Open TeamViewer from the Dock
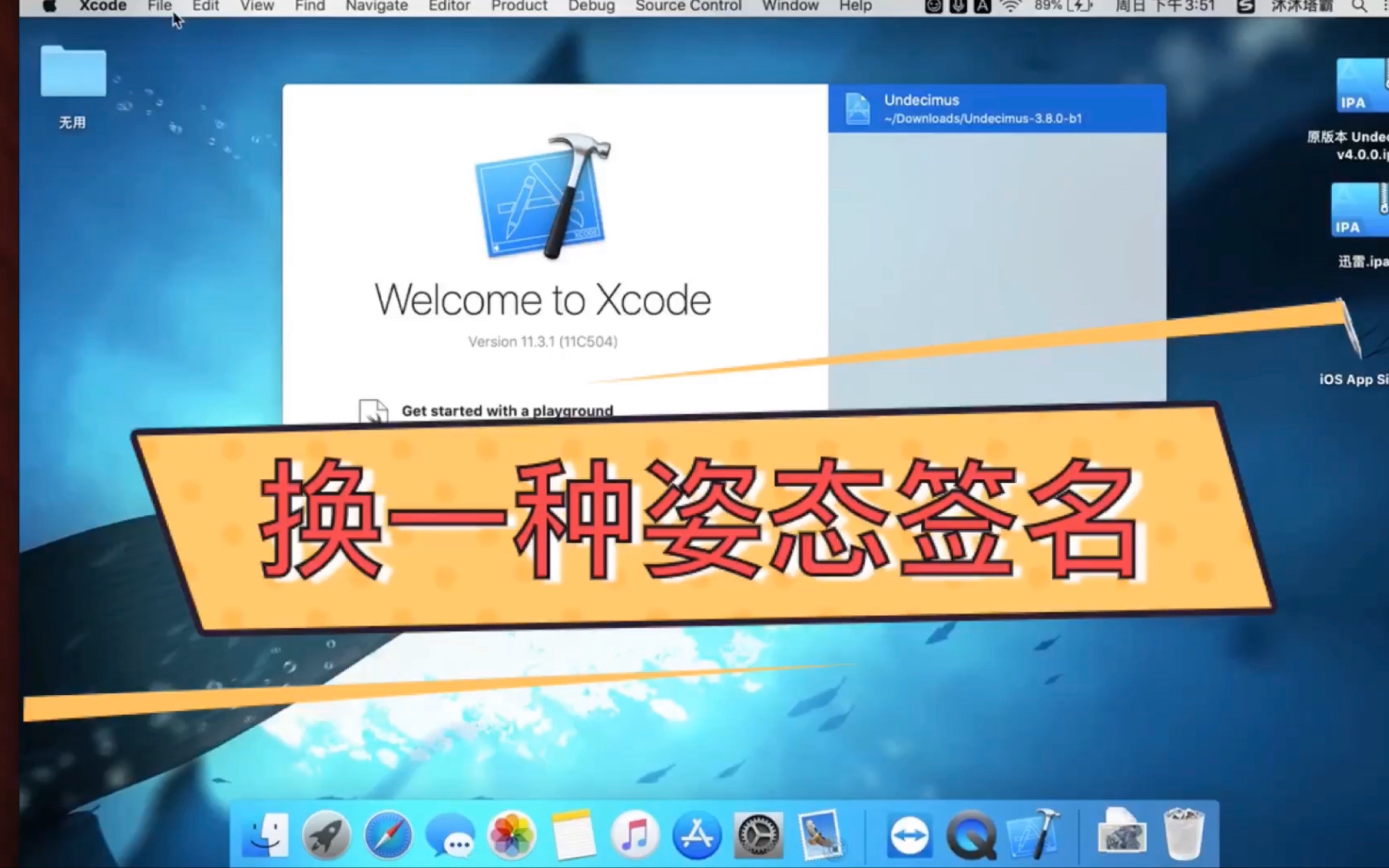The width and height of the screenshot is (1389, 868). click(909, 835)
